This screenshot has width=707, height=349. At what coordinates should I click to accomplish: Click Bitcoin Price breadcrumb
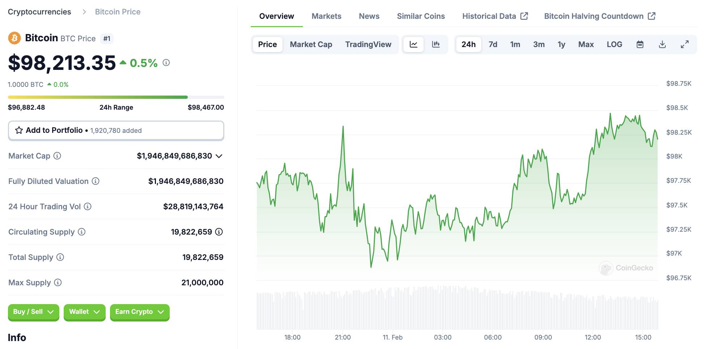coord(118,12)
